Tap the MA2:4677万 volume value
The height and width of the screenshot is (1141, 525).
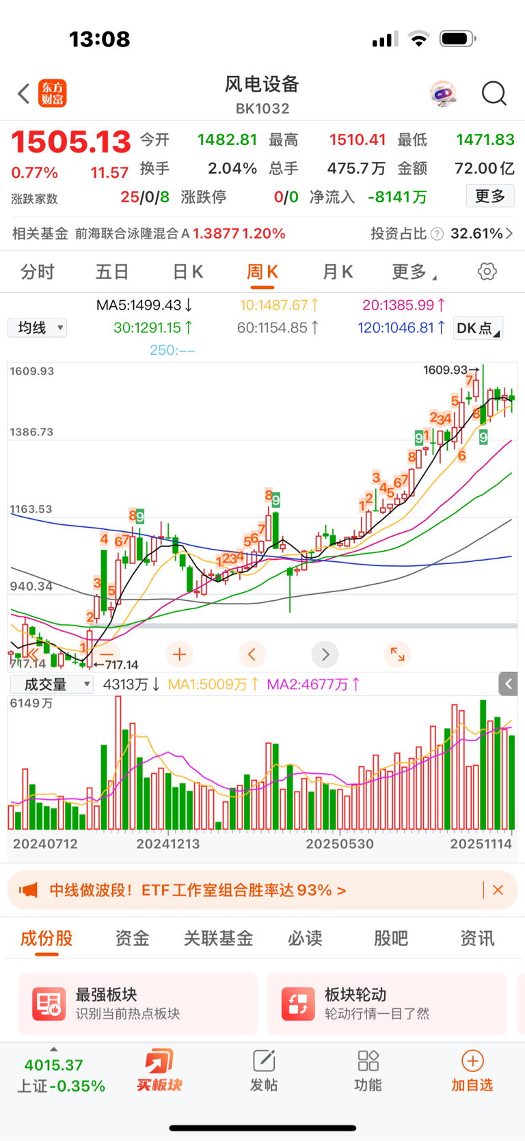click(314, 684)
